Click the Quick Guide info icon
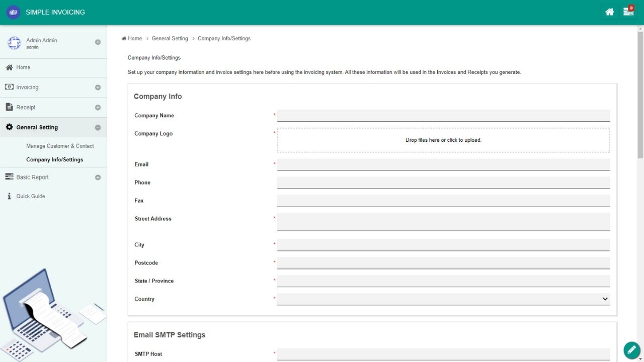644x362 pixels. pos(9,196)
